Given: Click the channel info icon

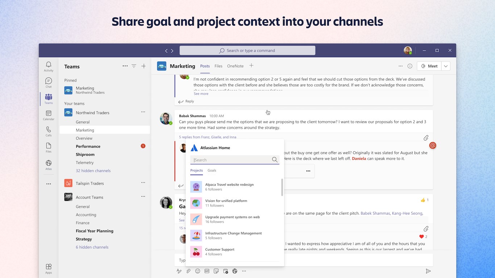Looking at the screenshot, I should point(410,66).
